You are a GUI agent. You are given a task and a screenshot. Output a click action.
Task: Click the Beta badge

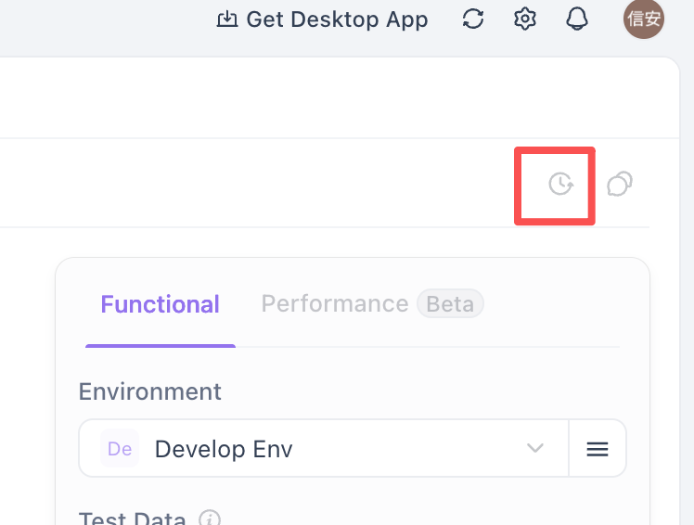pyautogui.click(x=450, y=304)
